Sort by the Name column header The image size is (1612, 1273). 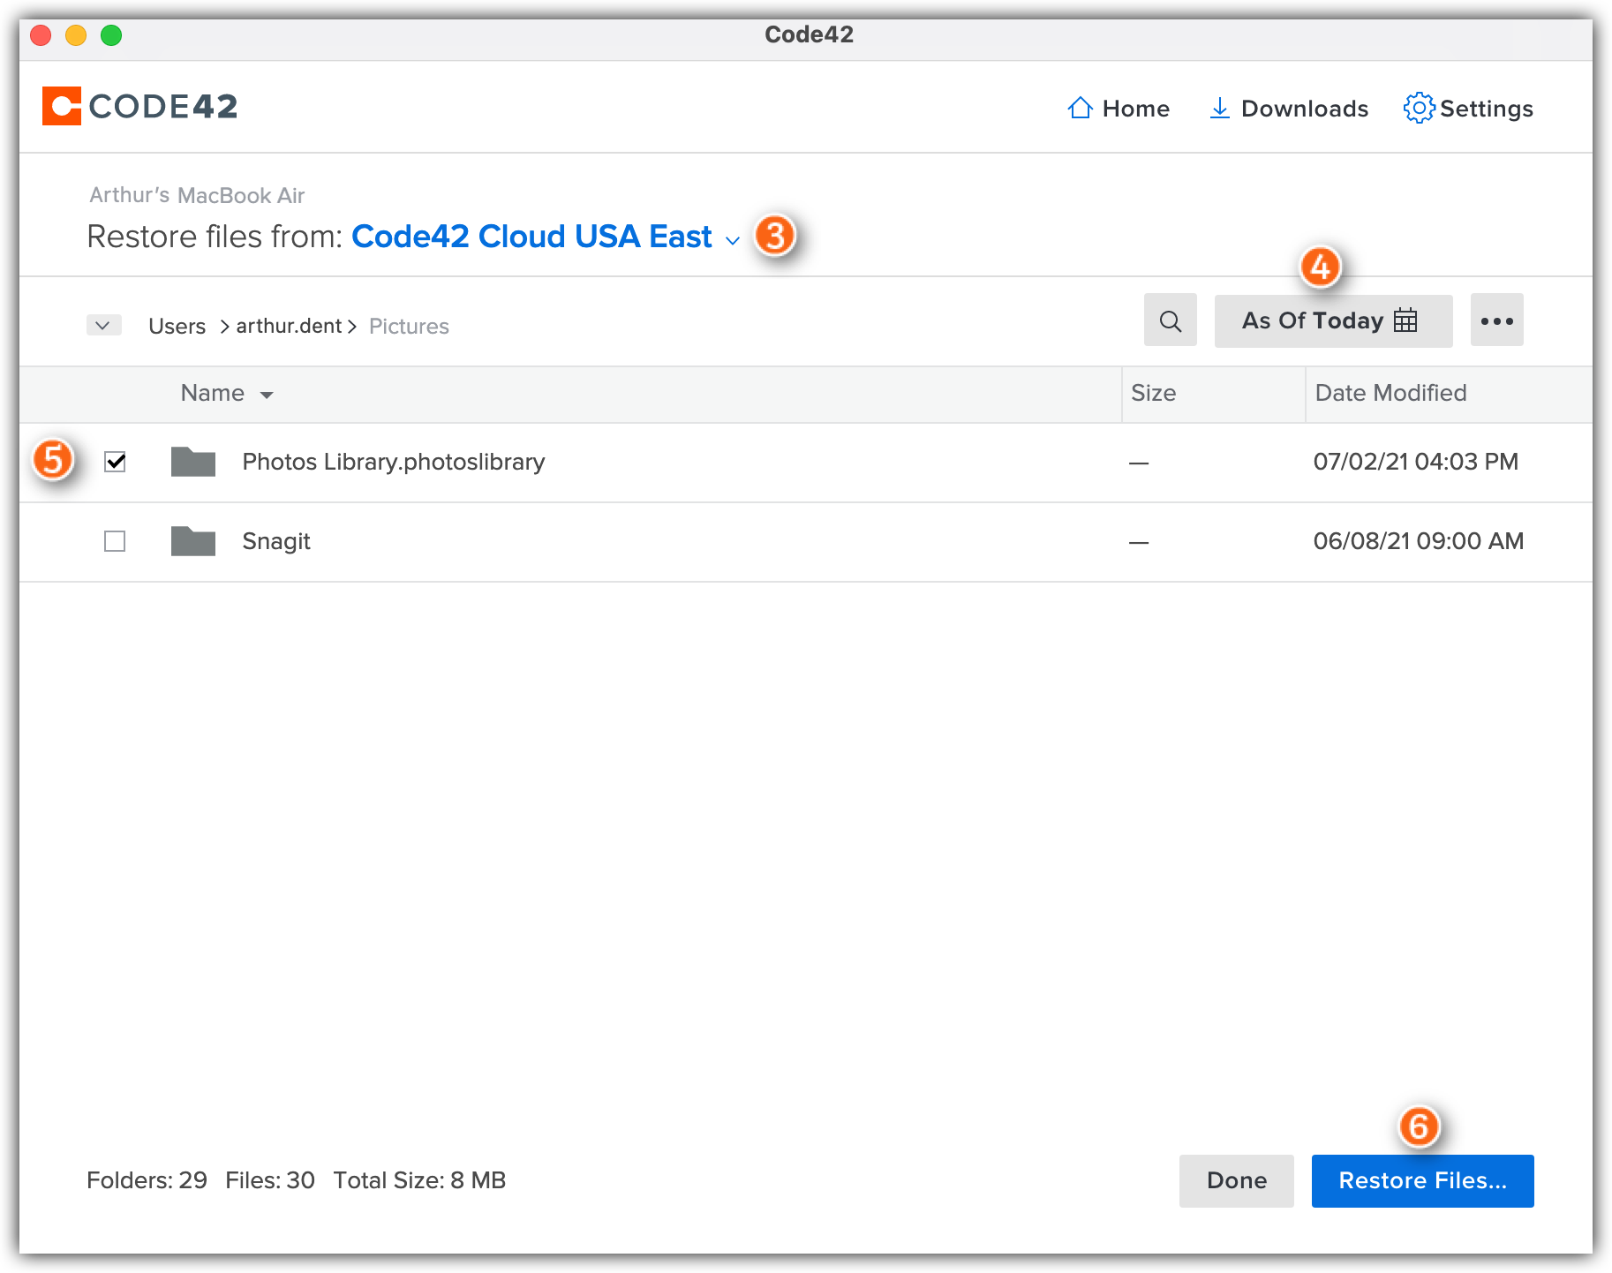click(213, 393)
